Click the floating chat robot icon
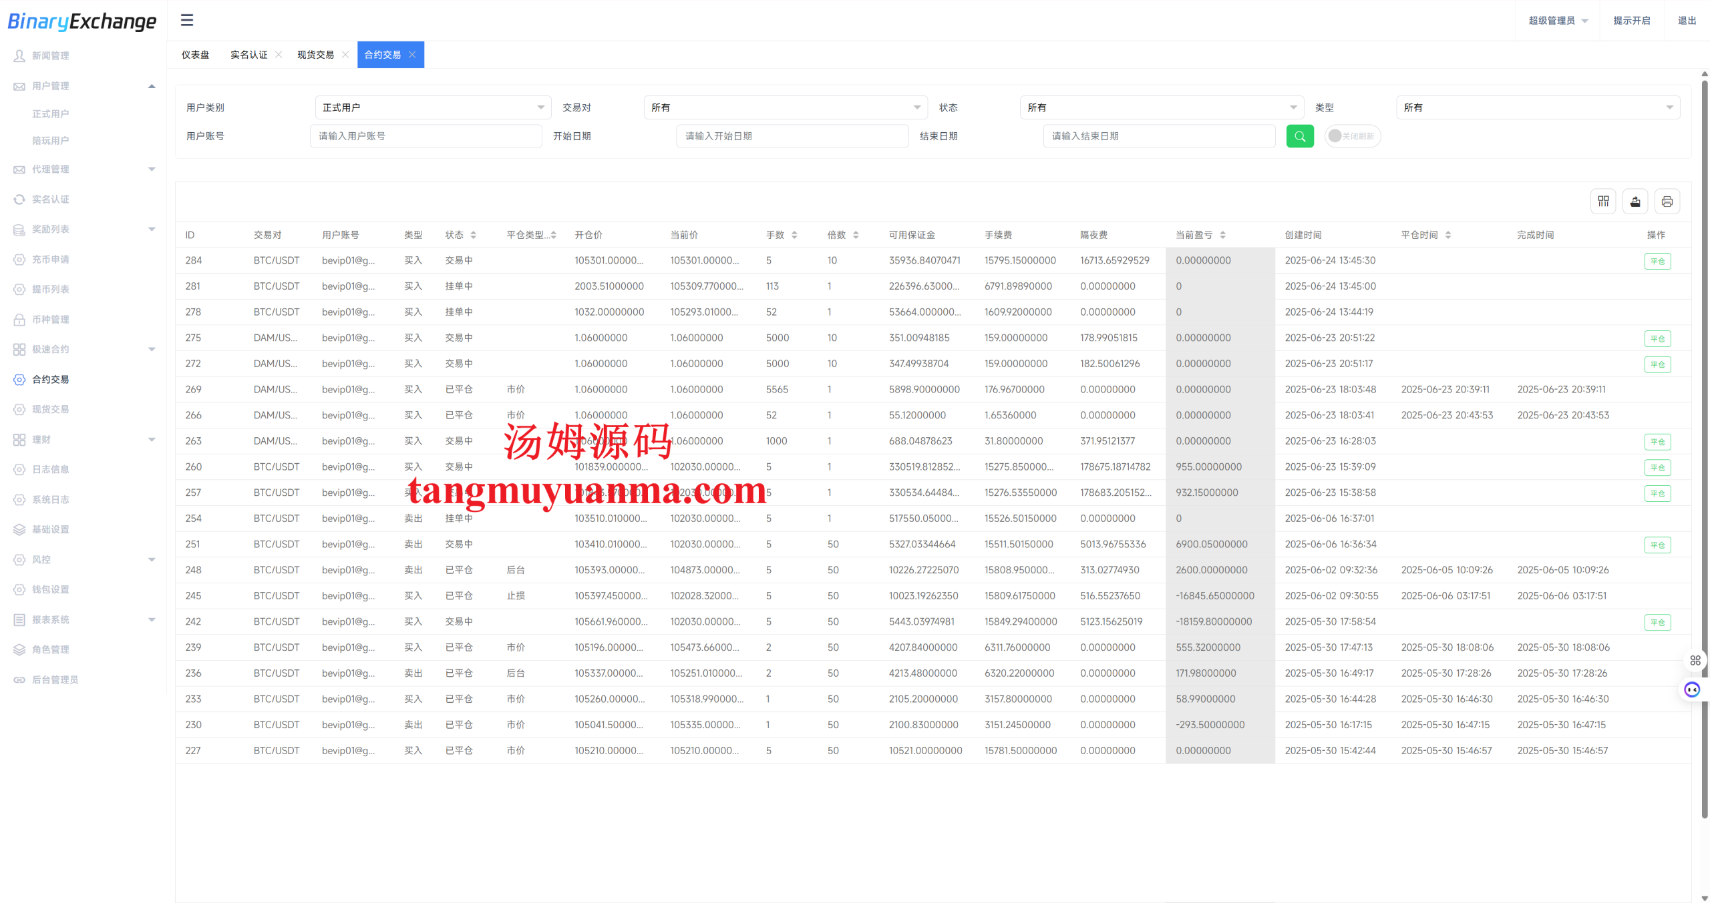 [x=1692, y=689]
